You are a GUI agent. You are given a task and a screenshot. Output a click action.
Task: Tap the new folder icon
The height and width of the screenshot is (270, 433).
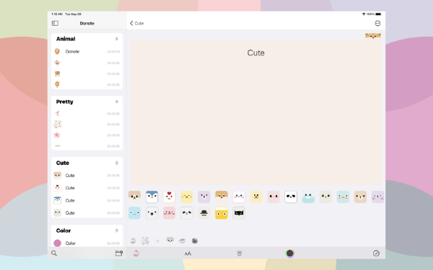pyautogui.click(x=119, y=253)
